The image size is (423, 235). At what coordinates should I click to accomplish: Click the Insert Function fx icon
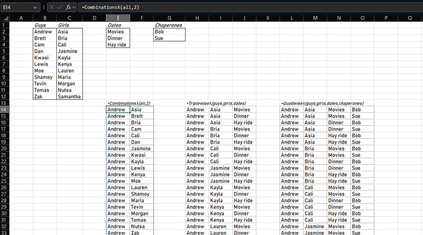coord(68,7)
